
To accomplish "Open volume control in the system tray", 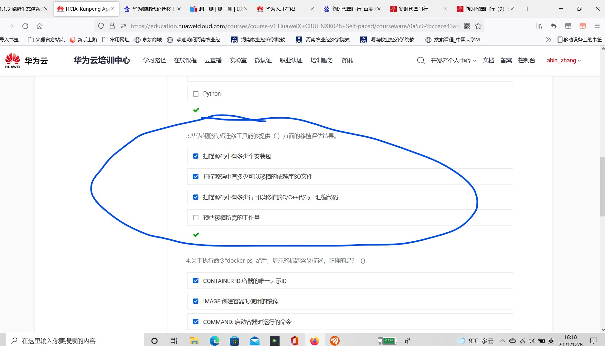I will coord(532,341).
